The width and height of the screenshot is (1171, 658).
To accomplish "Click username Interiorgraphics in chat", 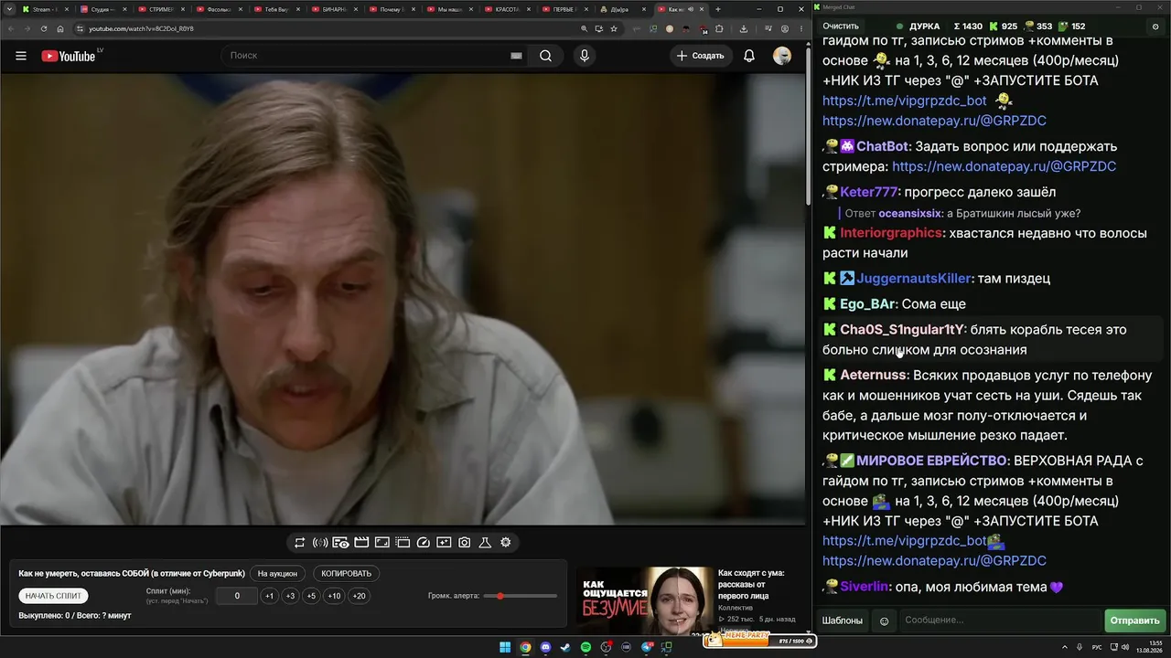I will (x=891, y=233).
